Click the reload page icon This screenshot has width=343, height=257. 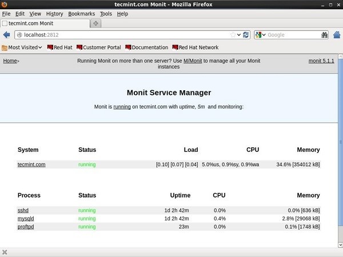pos(246,35)
